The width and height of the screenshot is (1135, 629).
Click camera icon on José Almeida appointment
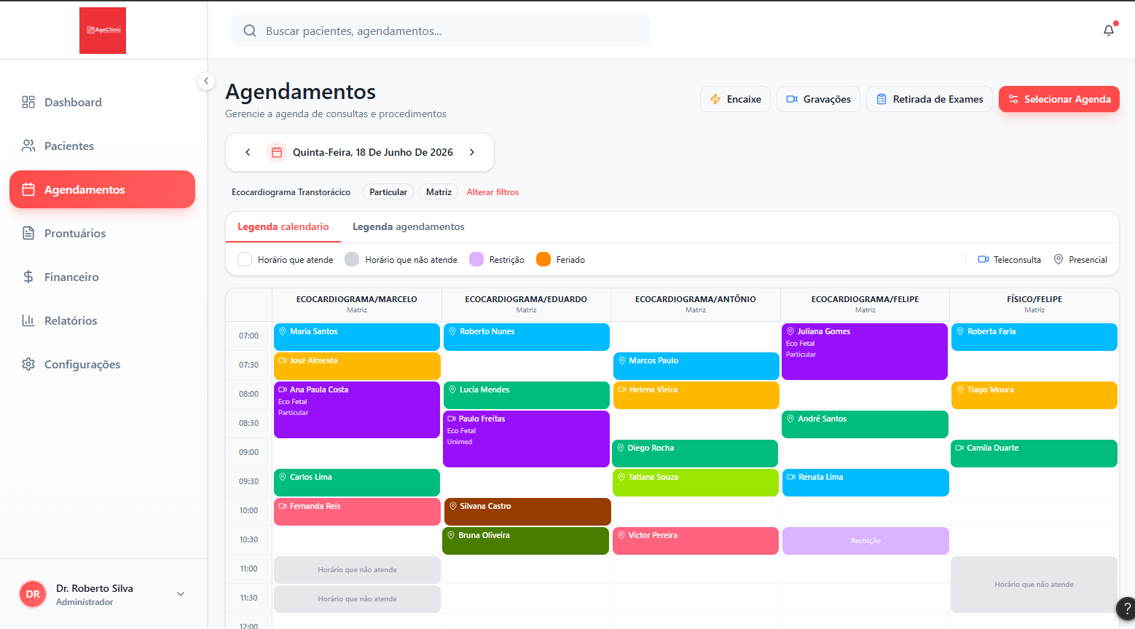point(283,360)
